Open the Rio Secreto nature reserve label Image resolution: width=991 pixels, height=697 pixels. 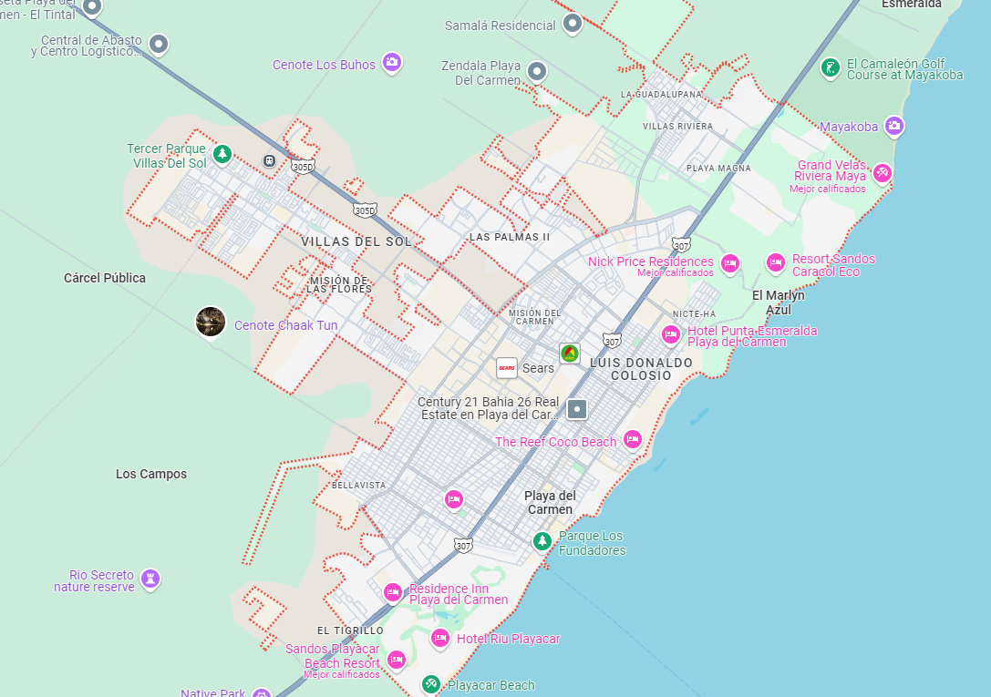[x=94, y=581]
